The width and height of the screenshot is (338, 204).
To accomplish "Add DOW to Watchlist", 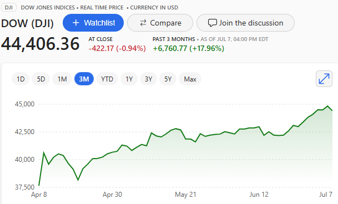I will [93, 23].
